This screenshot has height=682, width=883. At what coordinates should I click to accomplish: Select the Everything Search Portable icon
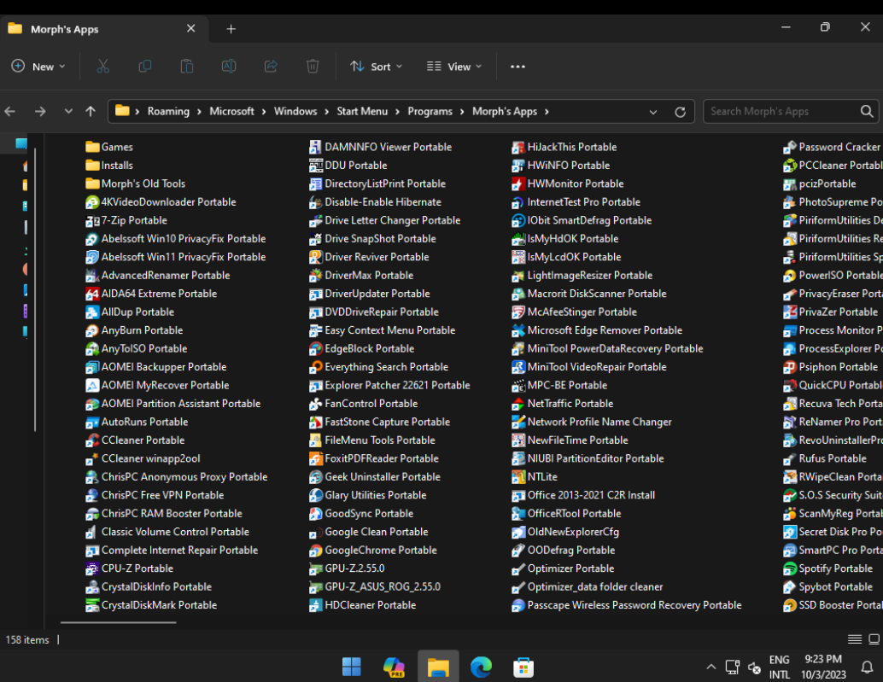[x=316, y=367]
